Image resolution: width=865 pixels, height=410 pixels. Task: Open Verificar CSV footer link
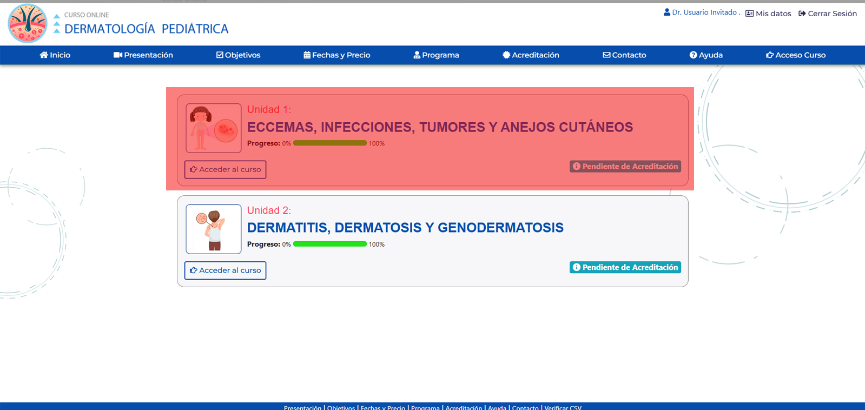coord(563,407)
